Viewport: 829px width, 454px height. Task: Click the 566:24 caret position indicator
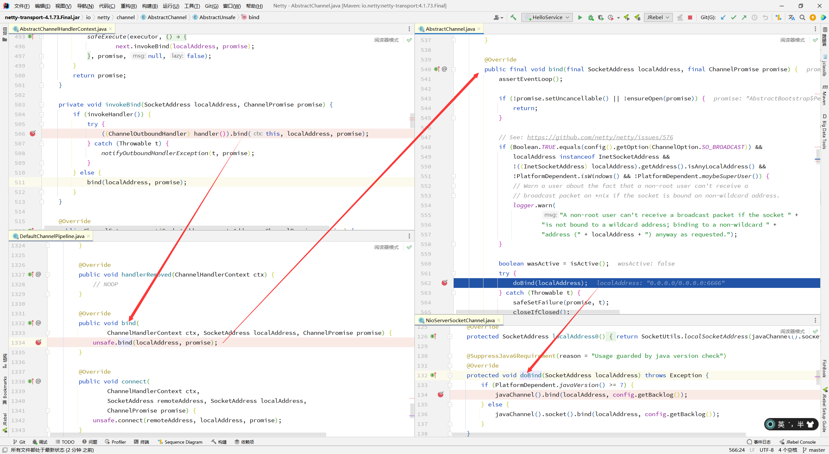pyautogui.click(x=737, y=450)
